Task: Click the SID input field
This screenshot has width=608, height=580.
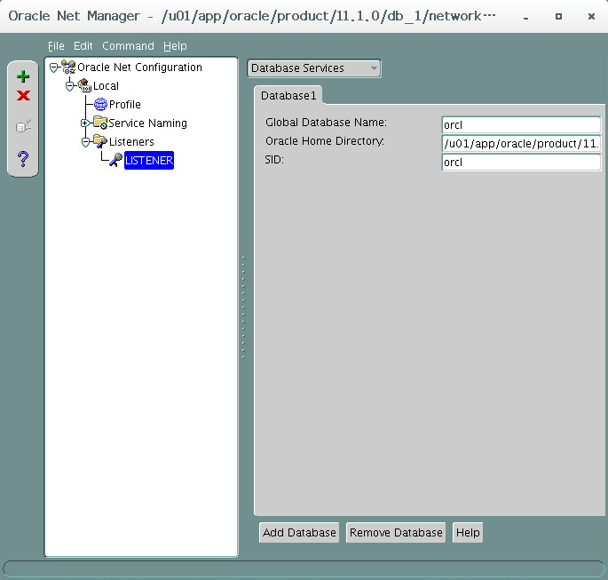Action: [x=522, y=163]
